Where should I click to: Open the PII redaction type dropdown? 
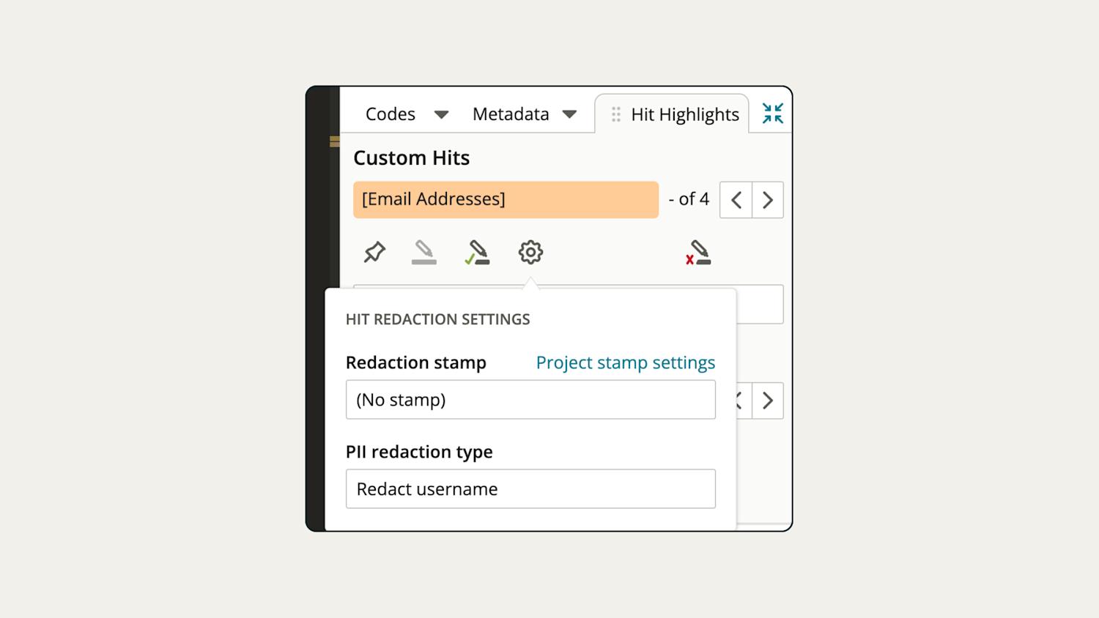coord(530,489)
